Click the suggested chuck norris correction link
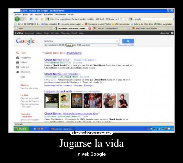This screenshot has width=183, height=163. point(74,53)
